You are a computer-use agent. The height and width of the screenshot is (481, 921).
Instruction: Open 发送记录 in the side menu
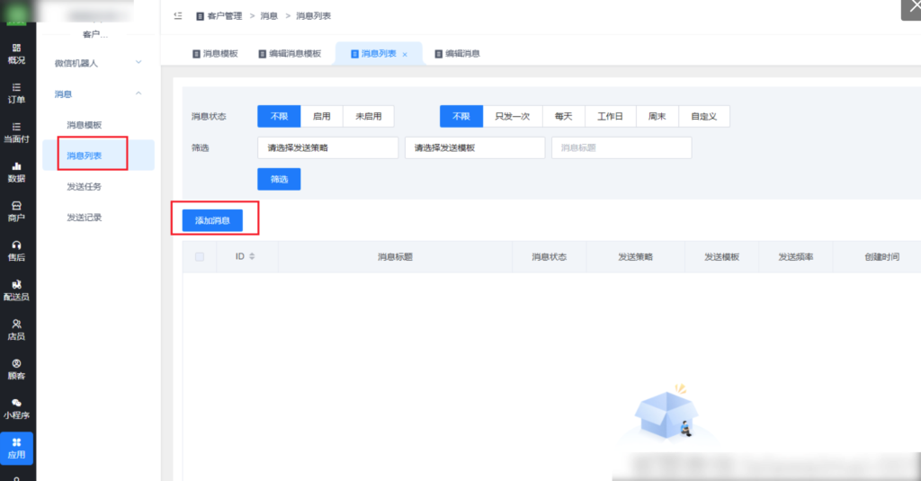pos(84,218)
